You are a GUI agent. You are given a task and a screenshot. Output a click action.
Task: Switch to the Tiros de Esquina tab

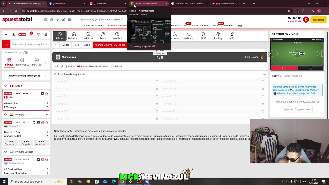[98, 66]
